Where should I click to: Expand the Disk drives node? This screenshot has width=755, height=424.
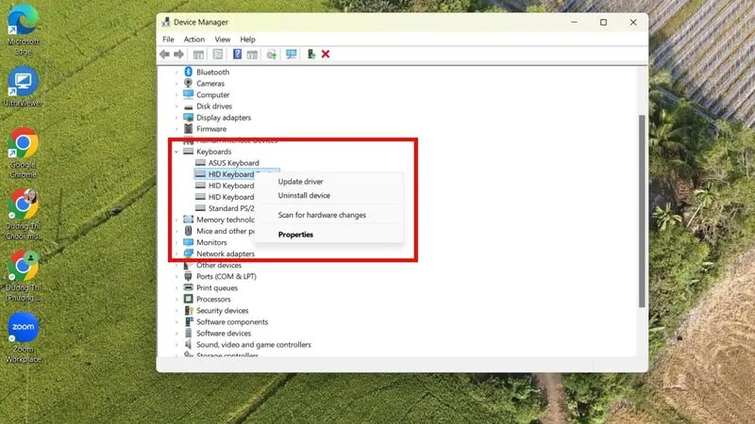click(x=176, y=106)
